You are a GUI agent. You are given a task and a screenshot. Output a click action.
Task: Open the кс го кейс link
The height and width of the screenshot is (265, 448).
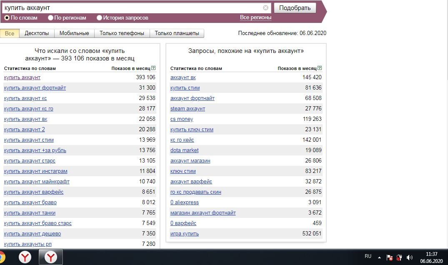pos(182,140)
